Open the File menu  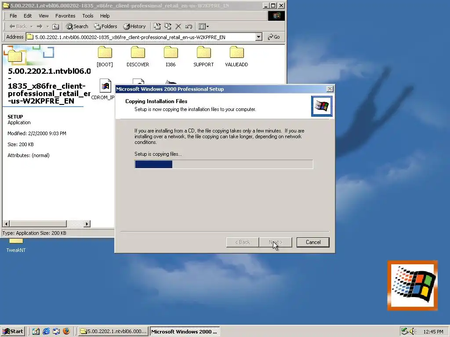click(13, 16)
